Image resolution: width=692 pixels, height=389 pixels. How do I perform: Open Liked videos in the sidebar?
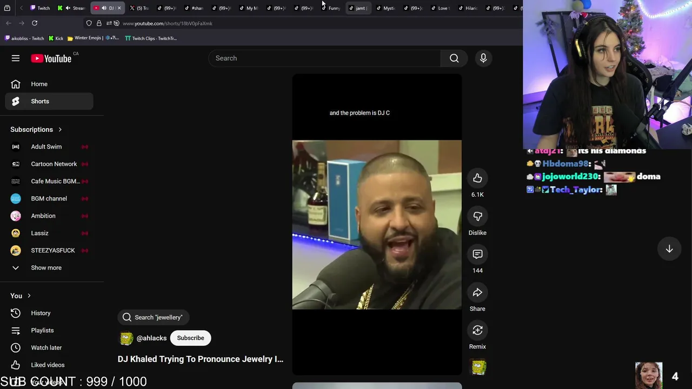point(49,365)
